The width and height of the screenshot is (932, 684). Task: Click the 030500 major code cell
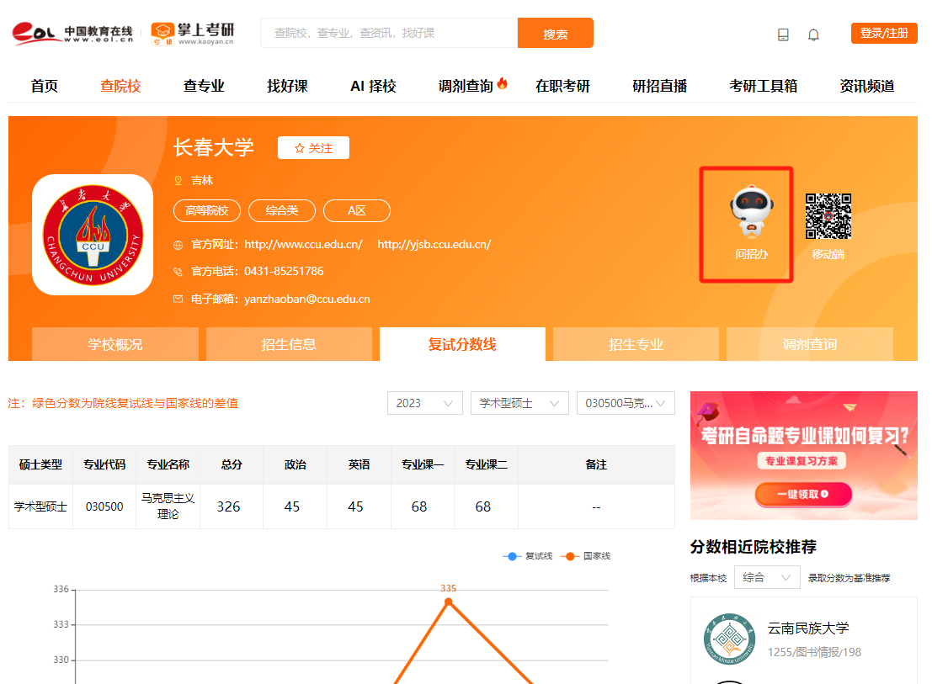104,506
